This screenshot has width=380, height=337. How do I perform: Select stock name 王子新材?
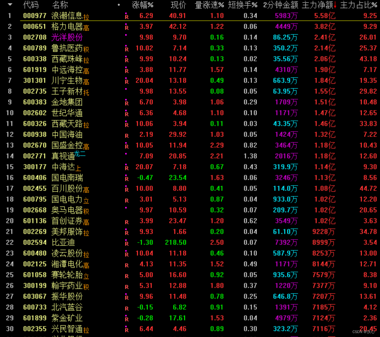pyautogui.click(x=67, y=91)
